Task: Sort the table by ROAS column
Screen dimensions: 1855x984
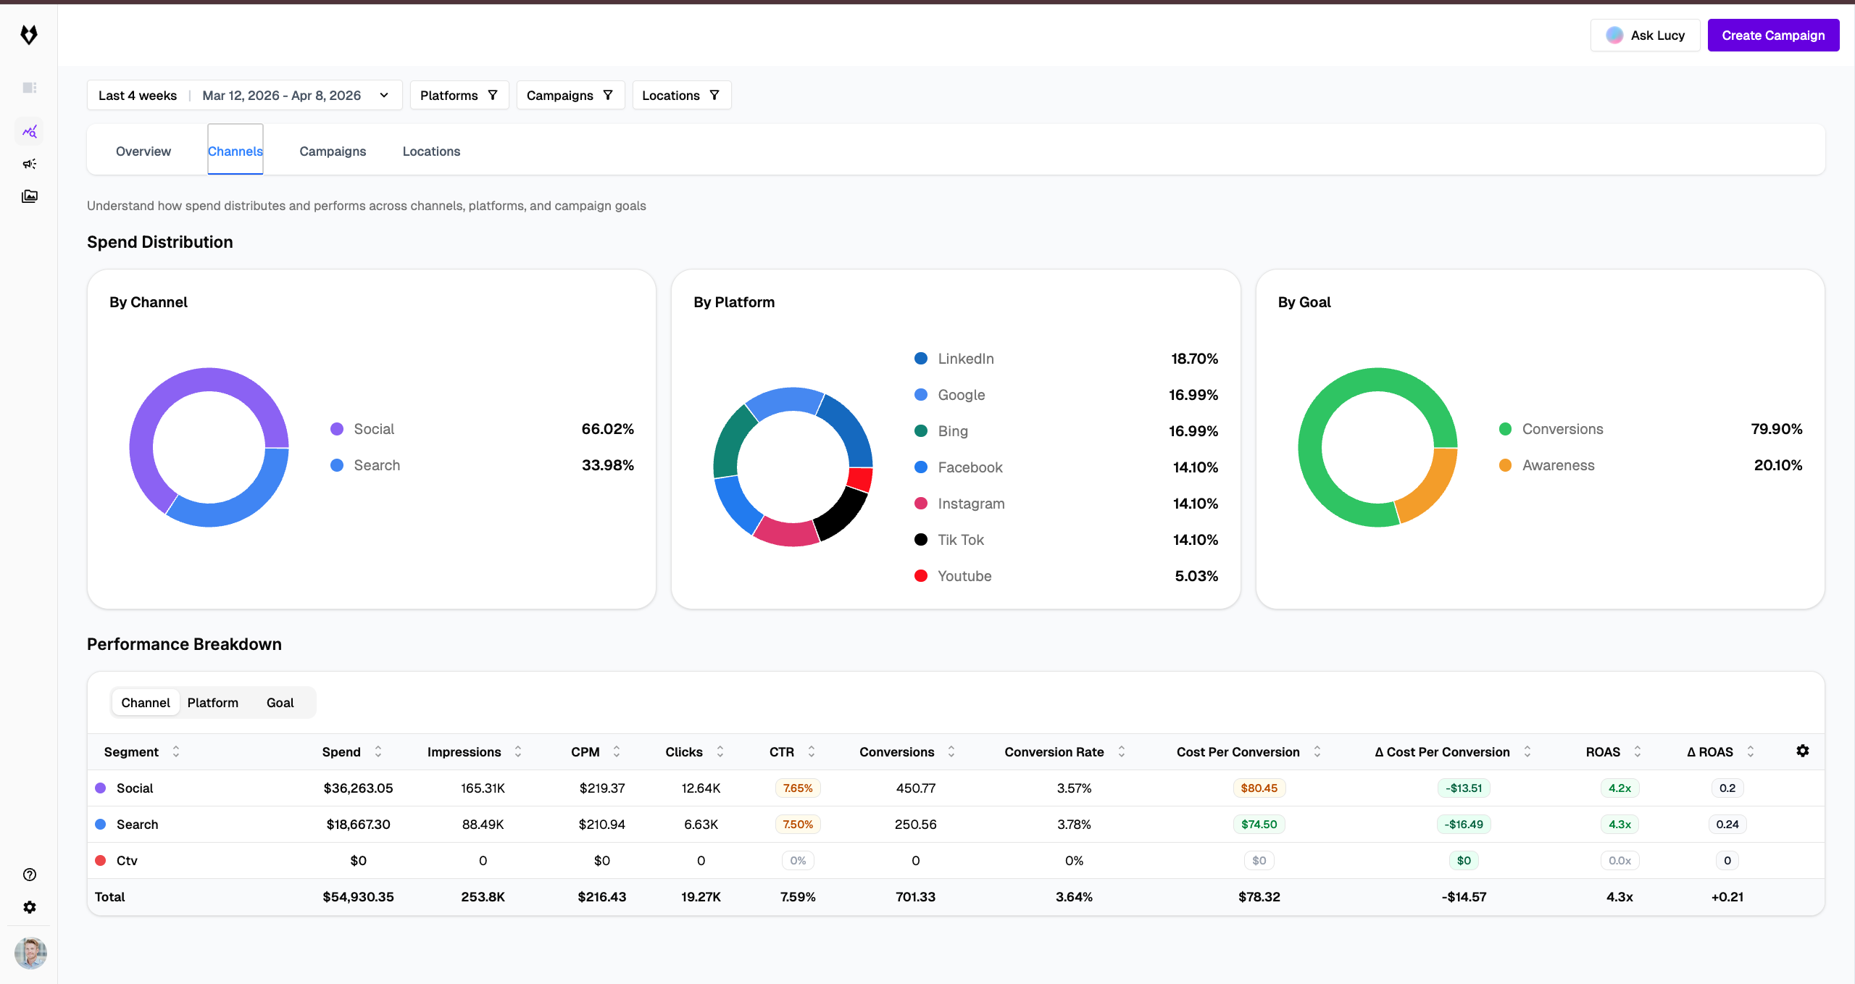Action: tap(1639, 751)
